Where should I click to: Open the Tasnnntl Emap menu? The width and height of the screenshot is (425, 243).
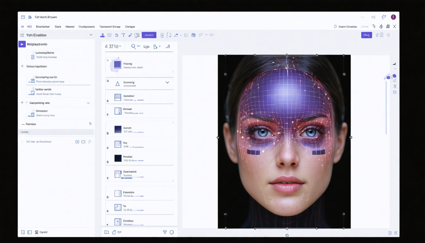pyautogui.click(x=110, y=27)
